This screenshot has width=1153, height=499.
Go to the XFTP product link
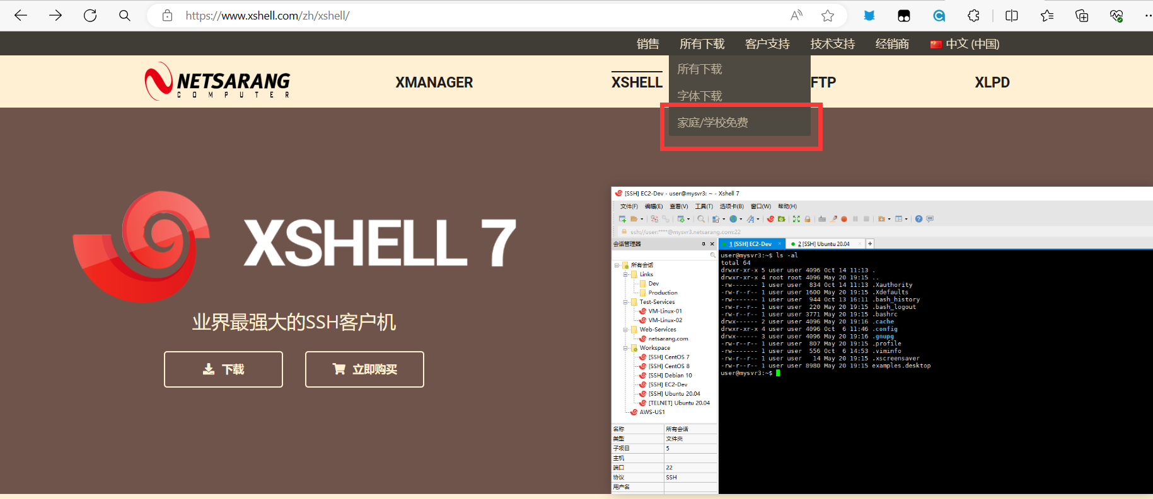click(822, 82)
